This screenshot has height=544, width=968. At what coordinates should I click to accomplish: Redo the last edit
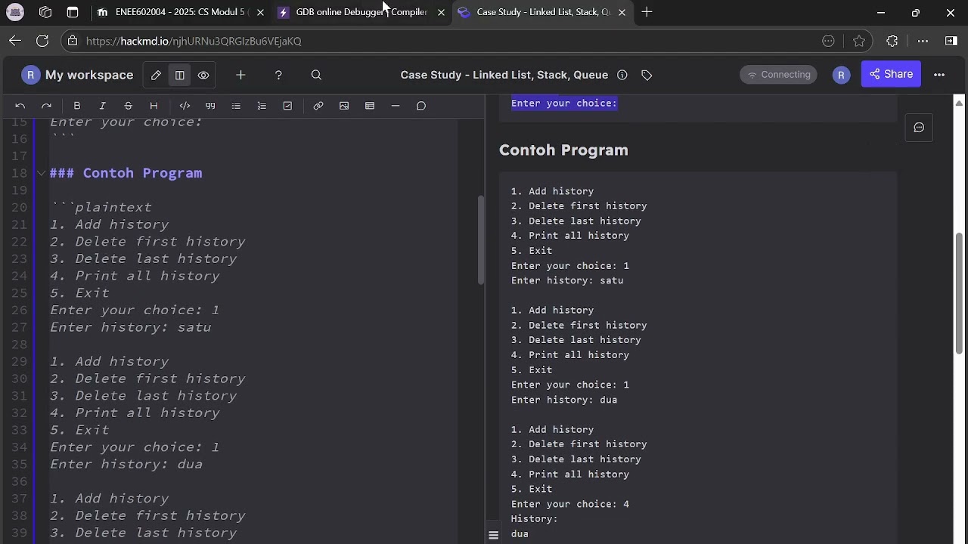tap(46, 106)
